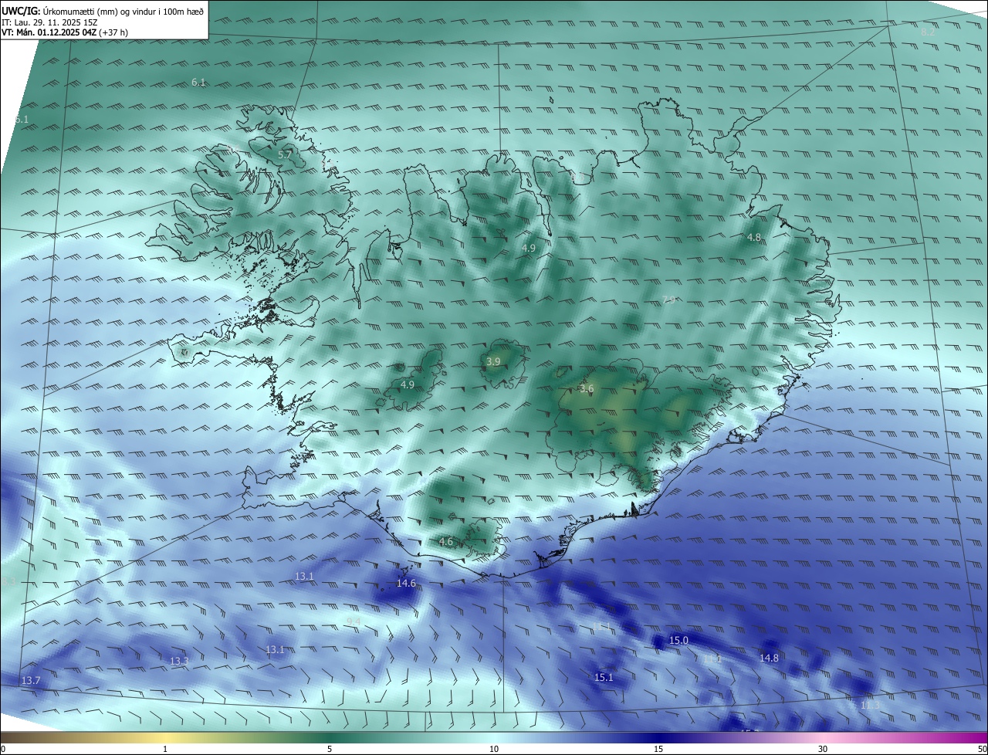Click the 4.8 precipitable water label
988x755 pixels.
coord(754,237)
